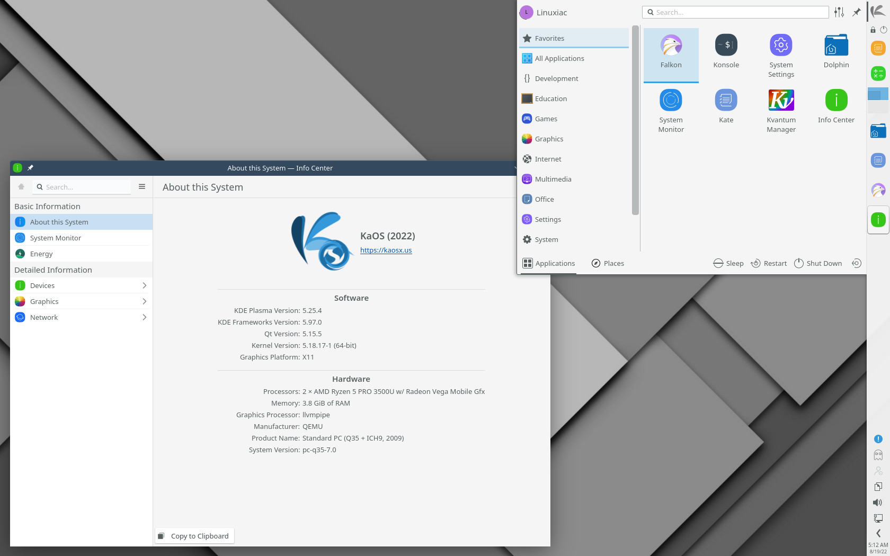Switch to the Places tab

click(x=608, y=263)
